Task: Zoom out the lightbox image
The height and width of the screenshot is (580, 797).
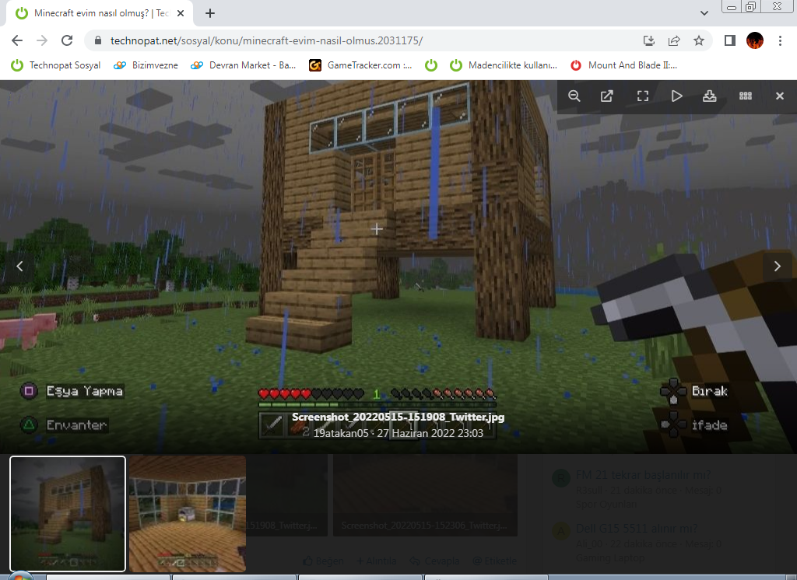Action: tap(574, 96)
